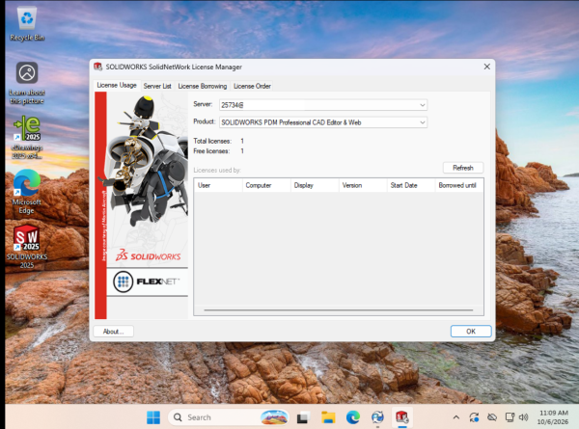This screenshot has width=579, height=429.
Task: Click the Refresh button
Action: pyautogui.click(x=463, y=168)
